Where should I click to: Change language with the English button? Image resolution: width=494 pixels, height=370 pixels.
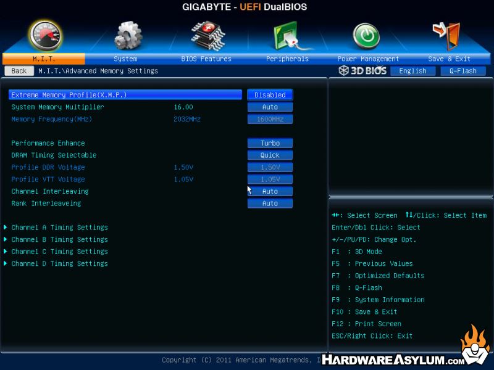[412, 71]
